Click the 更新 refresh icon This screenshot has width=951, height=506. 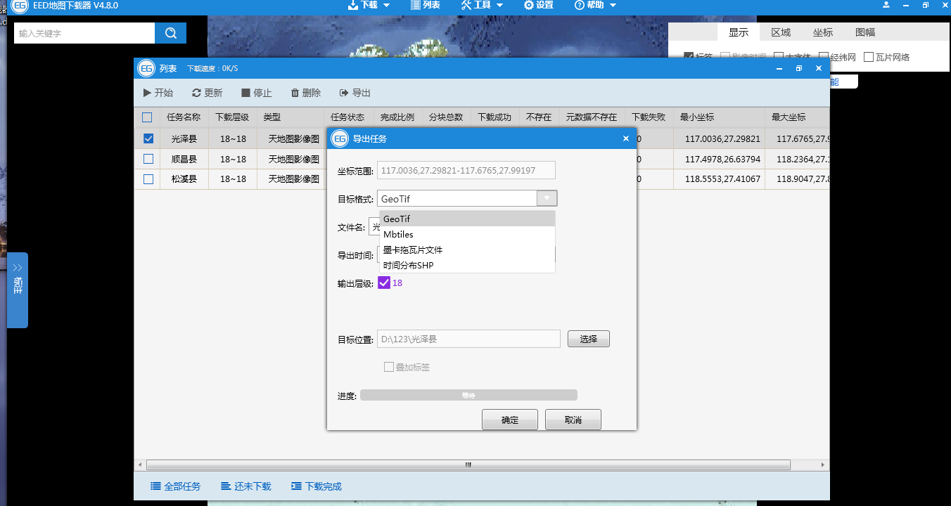click(x=196, y=93)
